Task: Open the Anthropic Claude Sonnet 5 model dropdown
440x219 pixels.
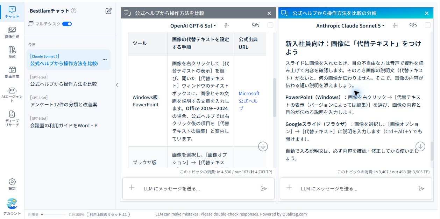Action: point(350,26)
